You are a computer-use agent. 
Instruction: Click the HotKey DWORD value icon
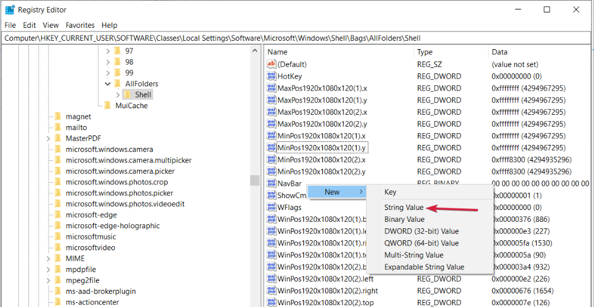coord(272,76)
